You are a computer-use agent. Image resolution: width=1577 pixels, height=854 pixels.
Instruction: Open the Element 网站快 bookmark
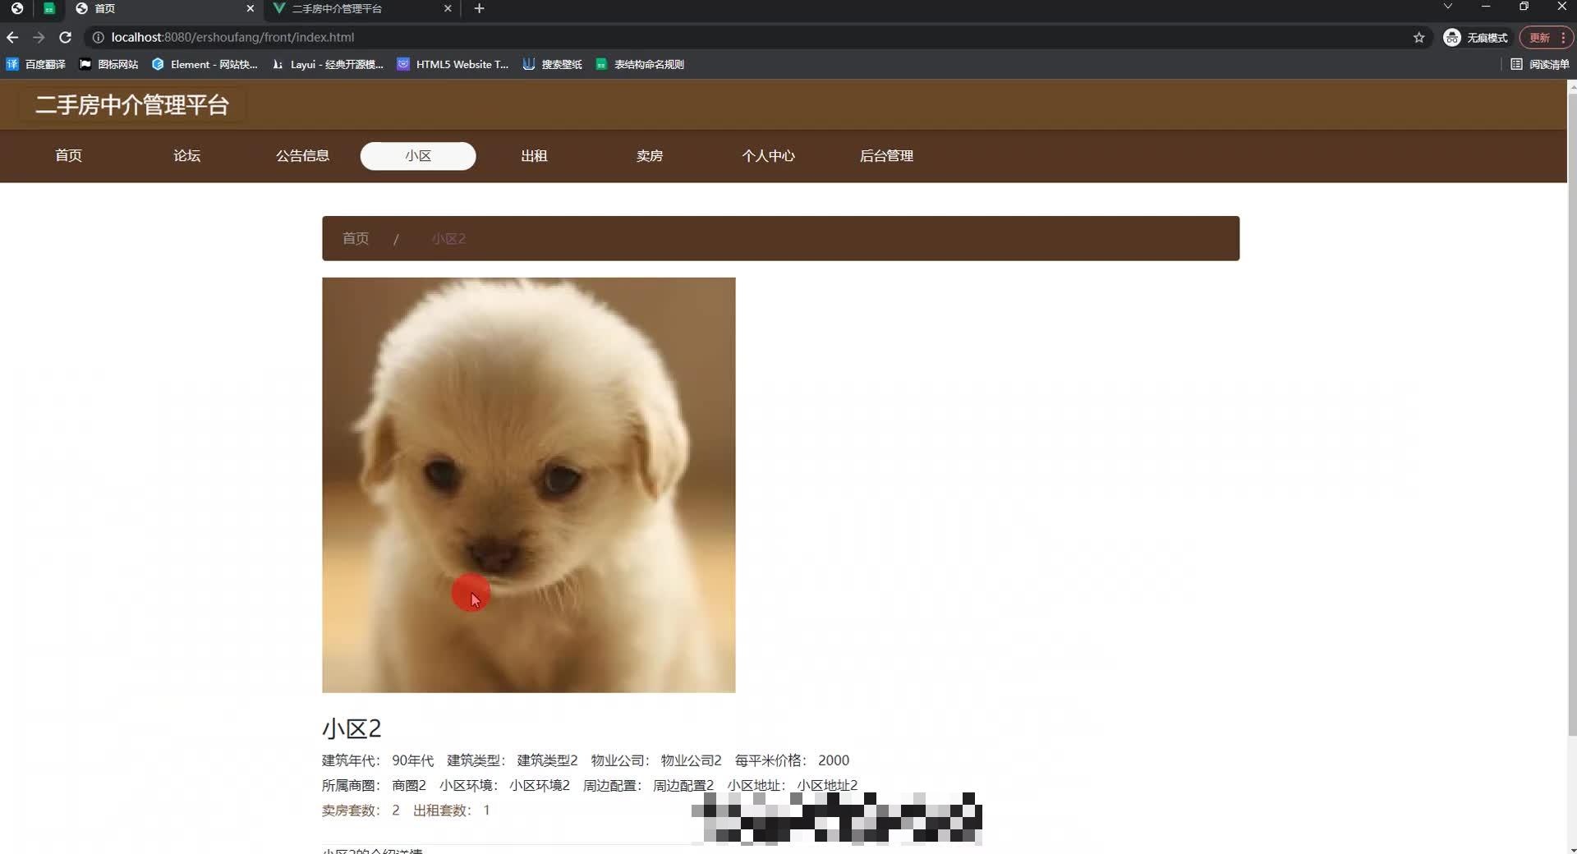(205, 64)
